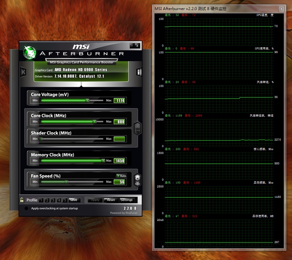The height and width of the screenshot is (260, 292).
Task: Click the fan tachometer graph showing 2270
Action: [219, 133]
